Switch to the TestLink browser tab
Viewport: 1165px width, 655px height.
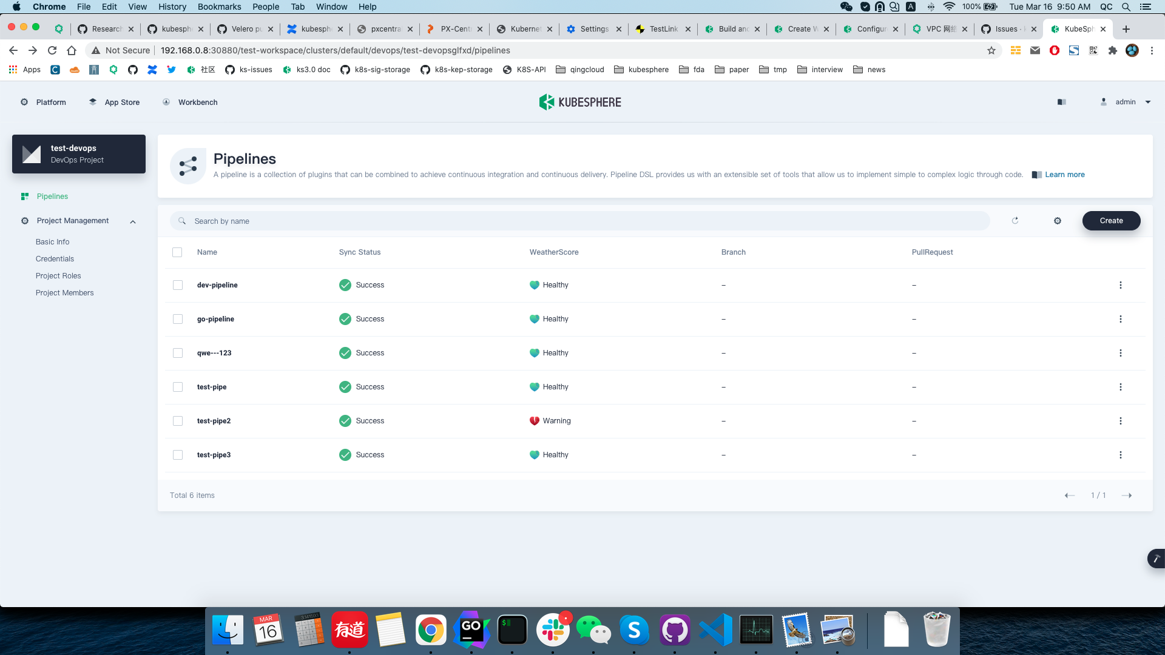pyautogui.click(x=663, y=29)
